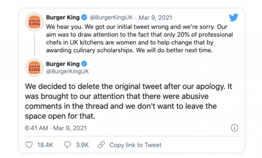Open Burger King avatar on second tweet
Viewport: 262px width, 158px height.
tap(34, 67)
